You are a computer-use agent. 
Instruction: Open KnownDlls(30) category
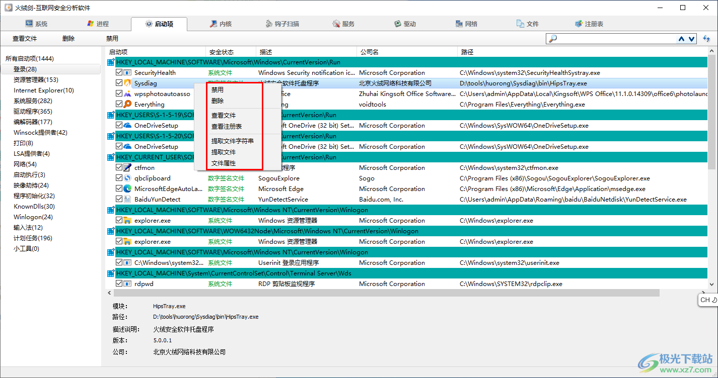pos(34,206)
